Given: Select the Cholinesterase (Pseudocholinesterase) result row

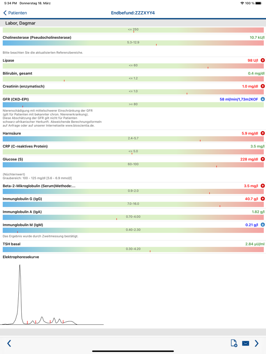Looking at the screenshot, I should pyautogui.click(x=37, y=38).
